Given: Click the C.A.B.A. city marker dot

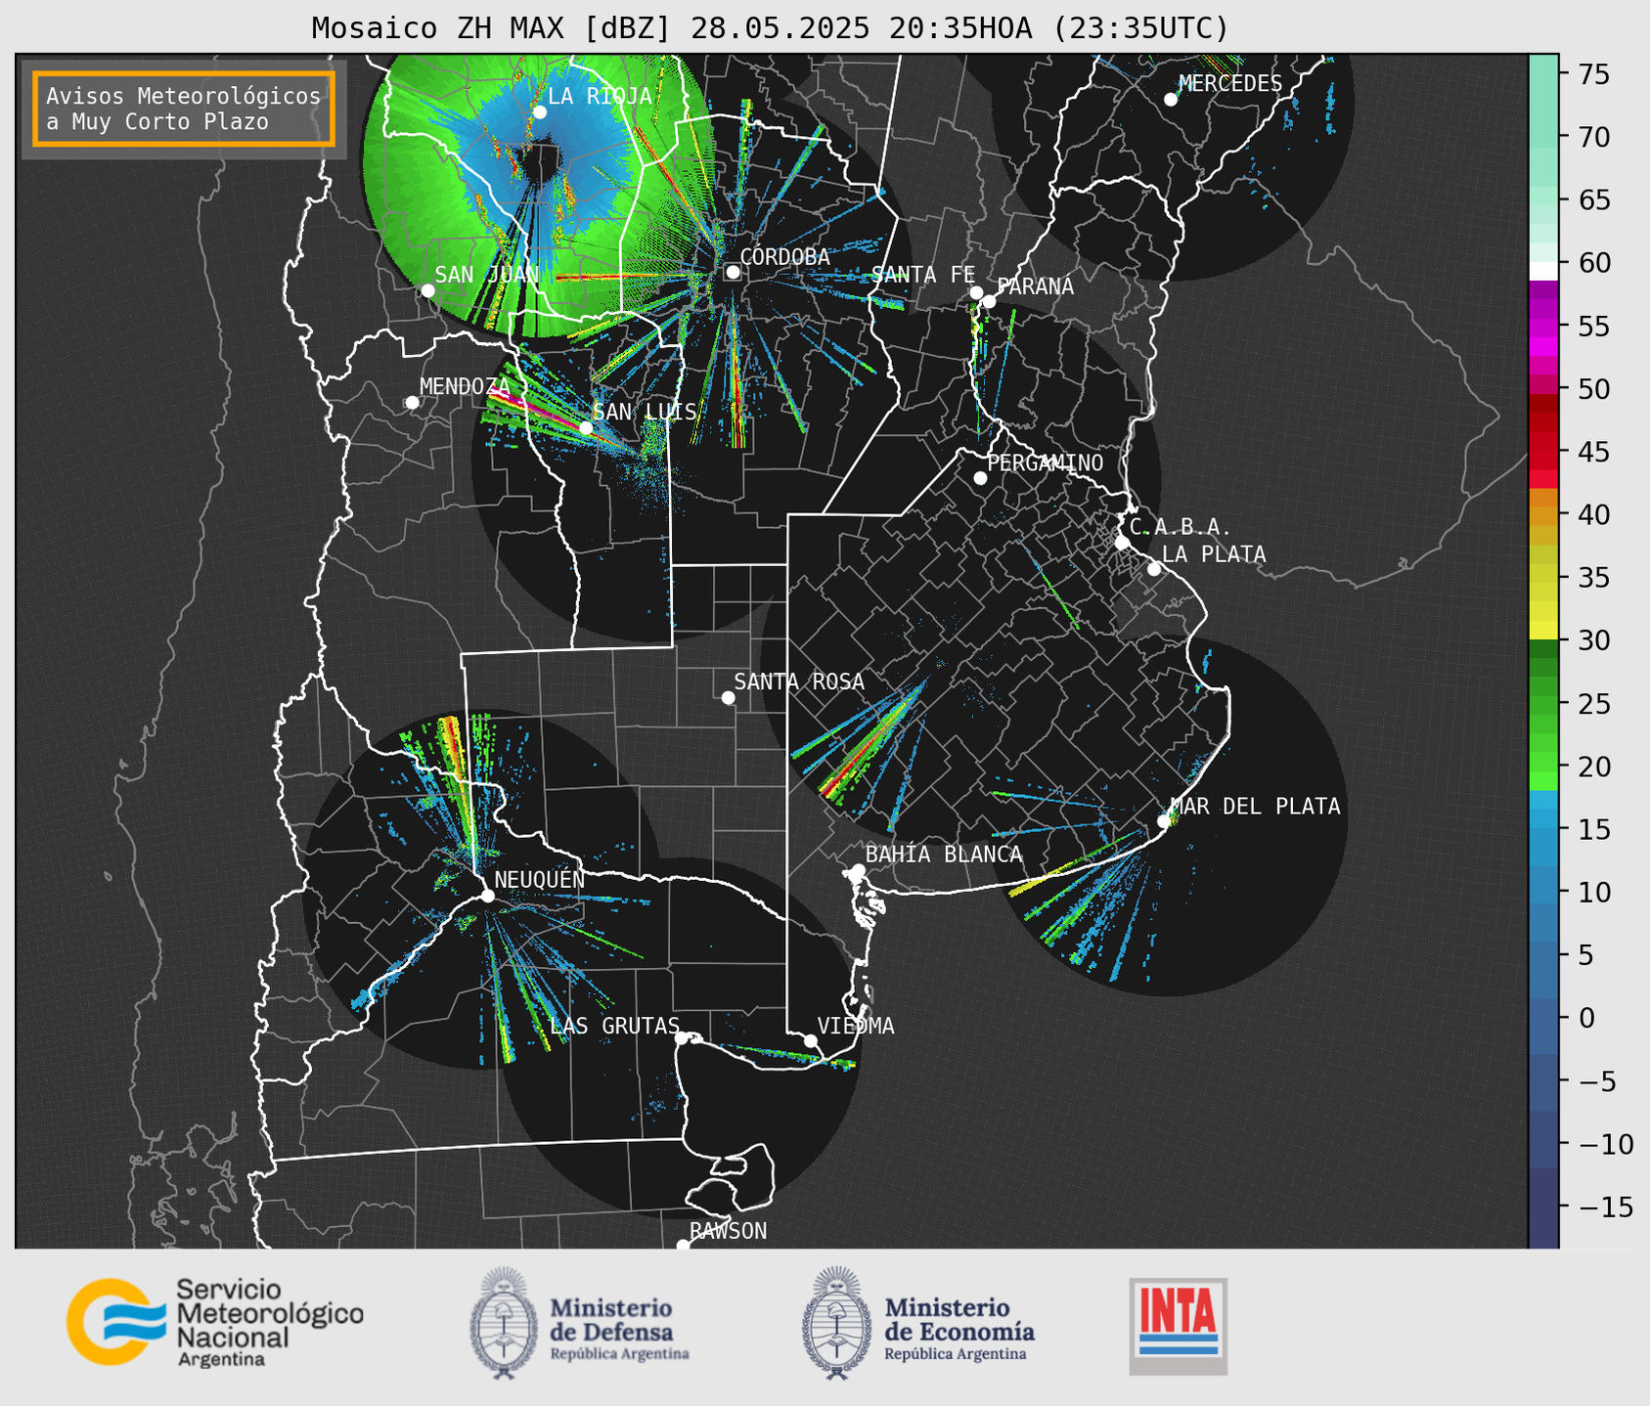Looking at the screenshot, I should [1122, 543].
